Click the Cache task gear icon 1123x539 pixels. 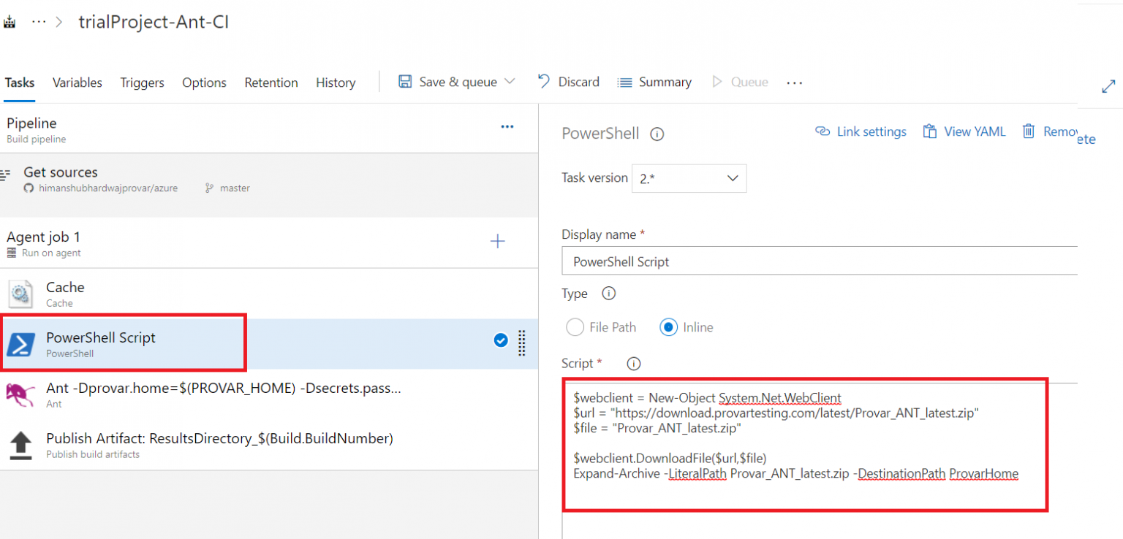[x=20, y=294]
